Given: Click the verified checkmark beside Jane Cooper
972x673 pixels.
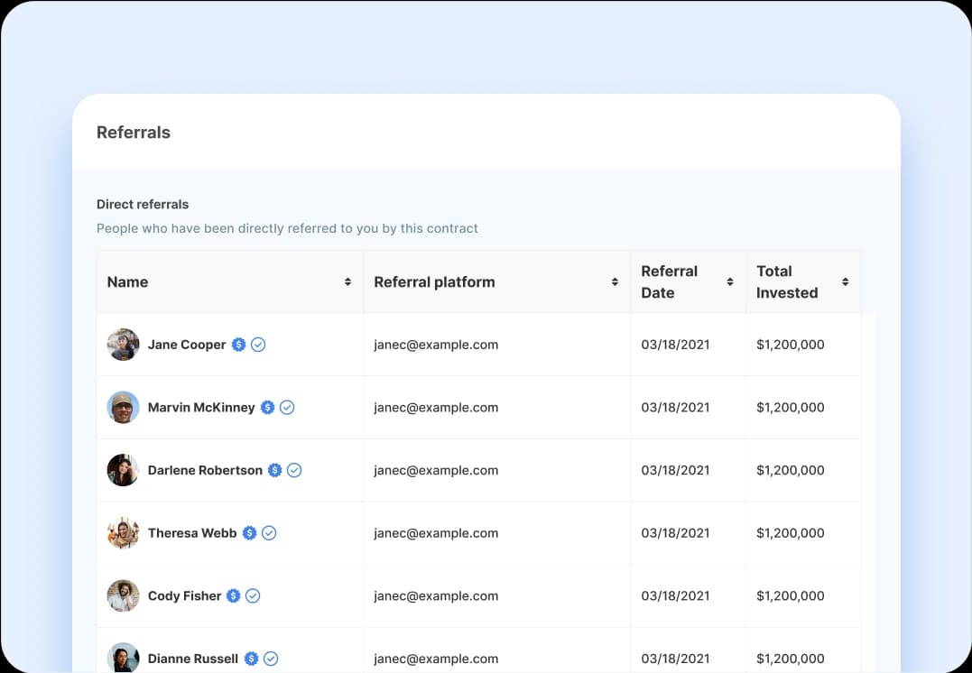Looking at the screenshot, I should tap(258, 345).
